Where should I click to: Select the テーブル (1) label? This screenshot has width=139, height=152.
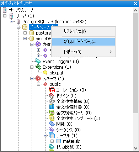[67, 135]
